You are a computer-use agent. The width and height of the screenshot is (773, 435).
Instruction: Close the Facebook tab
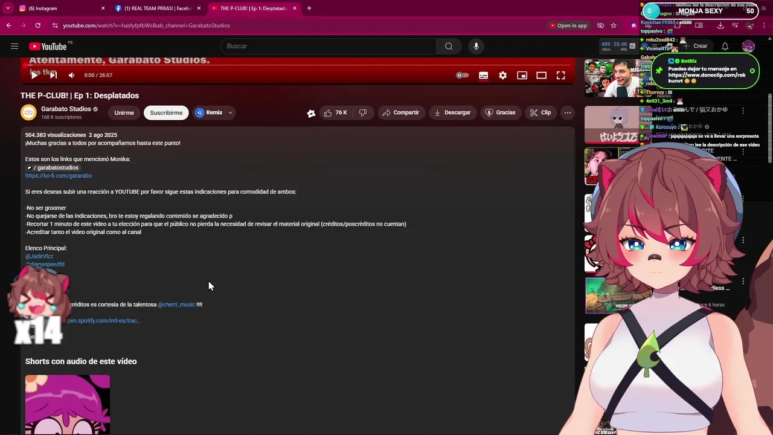pyautogui.click(x=199, y=8)
